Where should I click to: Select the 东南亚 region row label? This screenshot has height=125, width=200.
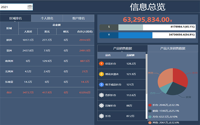click(x=9, y=82)
